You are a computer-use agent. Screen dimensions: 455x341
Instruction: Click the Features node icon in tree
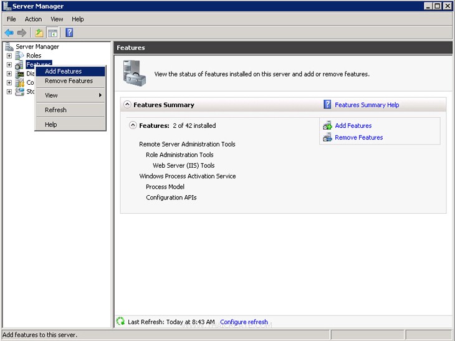click(x=19, y=65)
